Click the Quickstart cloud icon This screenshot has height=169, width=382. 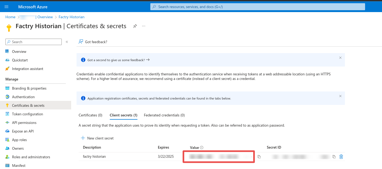tap(7, 60)
